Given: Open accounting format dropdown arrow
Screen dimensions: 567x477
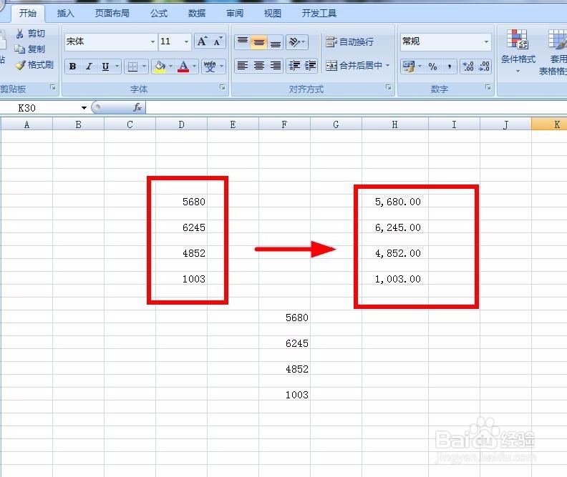Looking at the screenshot, I should 420,67.
